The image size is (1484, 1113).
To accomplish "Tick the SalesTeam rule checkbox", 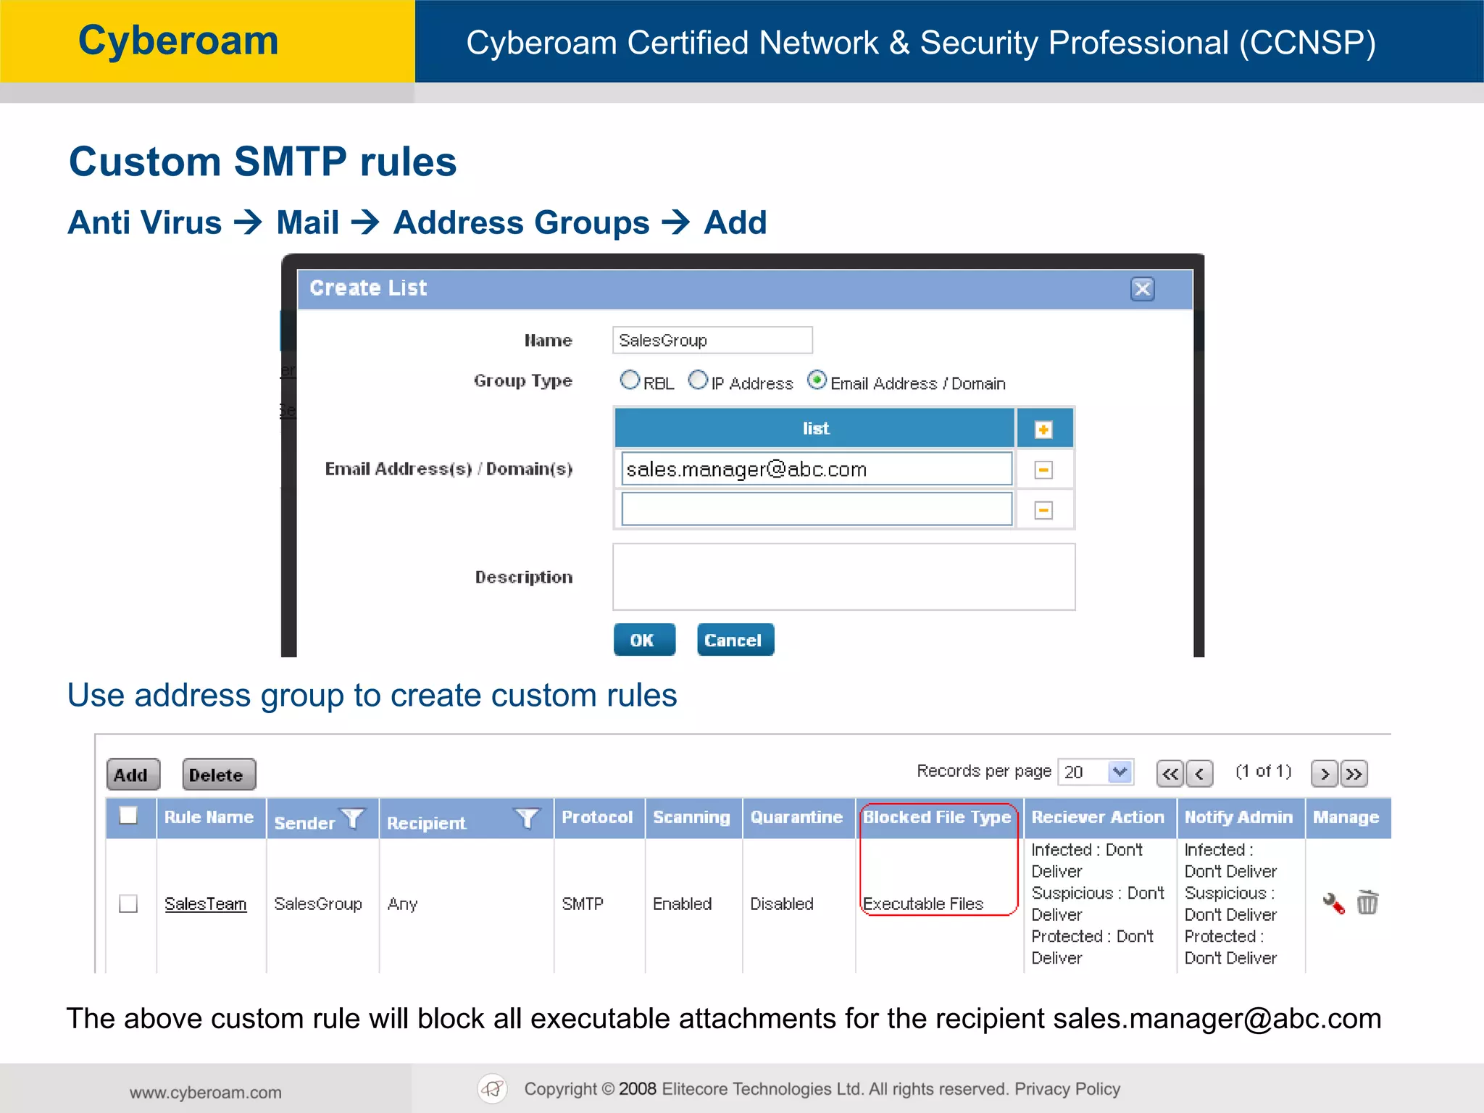I will (128, 904).
